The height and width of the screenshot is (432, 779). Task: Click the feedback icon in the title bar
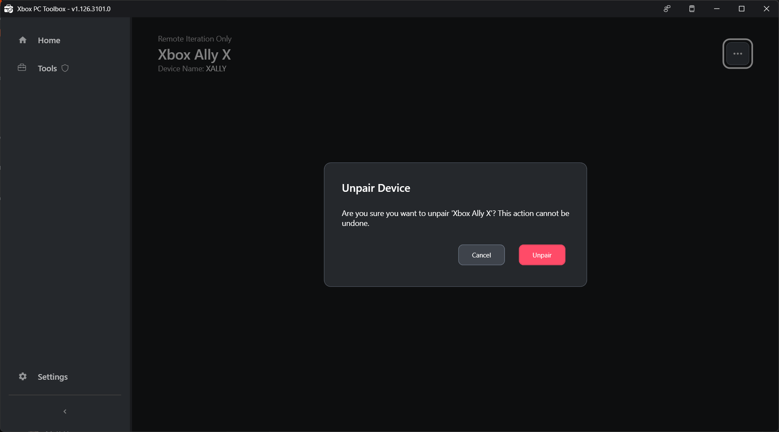(x=667, y=9)
